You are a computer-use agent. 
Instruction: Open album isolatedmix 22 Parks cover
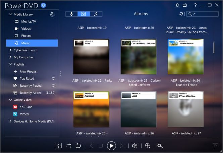click(x=91, y=57)
